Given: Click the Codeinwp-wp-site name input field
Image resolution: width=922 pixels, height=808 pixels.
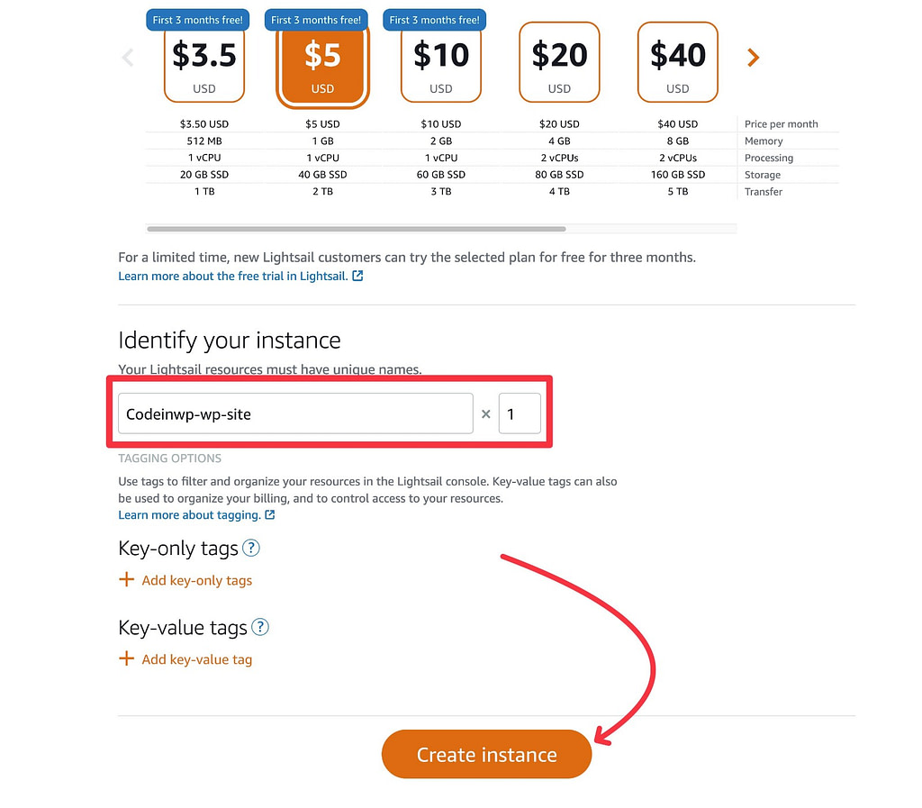Looking at the screenshot, I should click(x=294, y=413).
